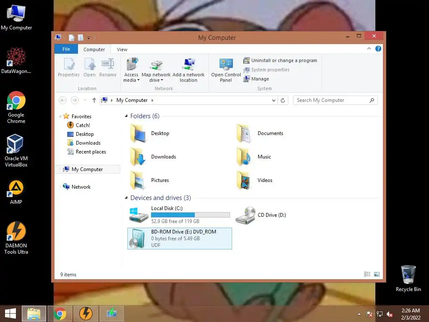This screenshot has width=429, height=322.
Task: Open DAEMON Tools from the taskbar
Action: pyautogui.click(x=85, y=314)
